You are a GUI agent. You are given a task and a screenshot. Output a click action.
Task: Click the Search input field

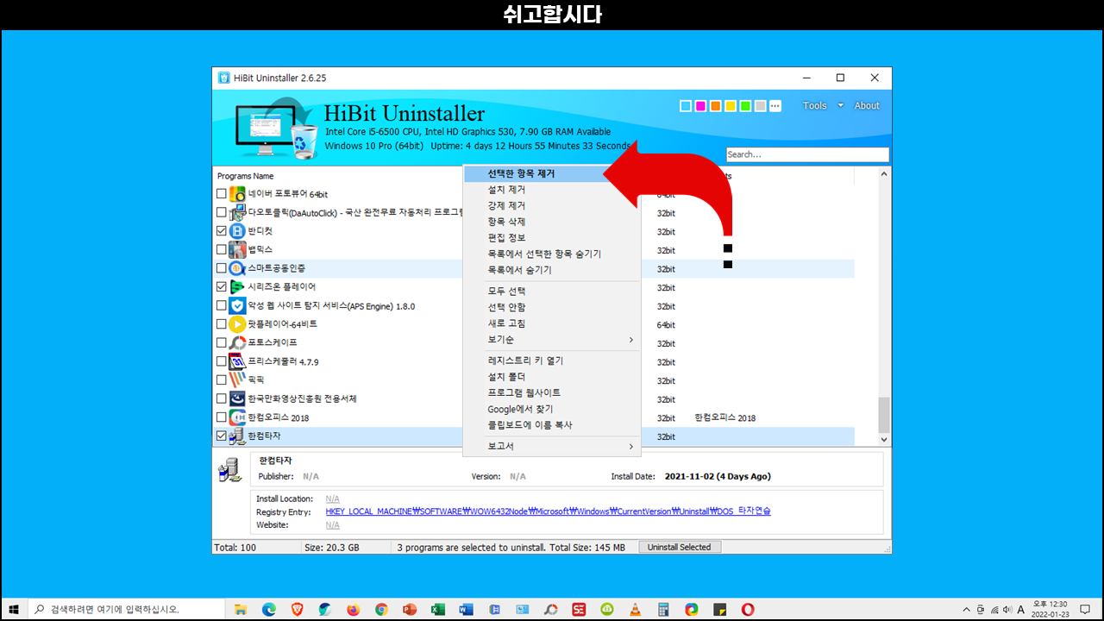(806, 154)
